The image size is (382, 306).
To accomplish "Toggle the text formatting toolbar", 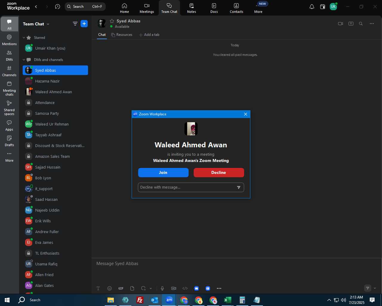I will 98,288.
